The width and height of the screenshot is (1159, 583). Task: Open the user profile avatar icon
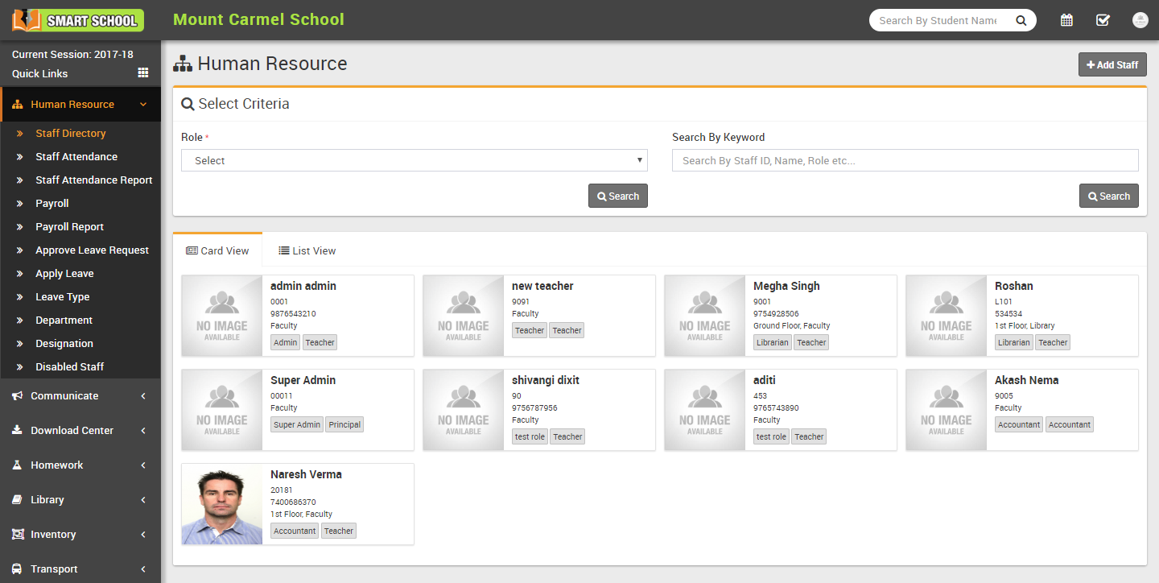pyautogui.click(x=1140, y=20)
